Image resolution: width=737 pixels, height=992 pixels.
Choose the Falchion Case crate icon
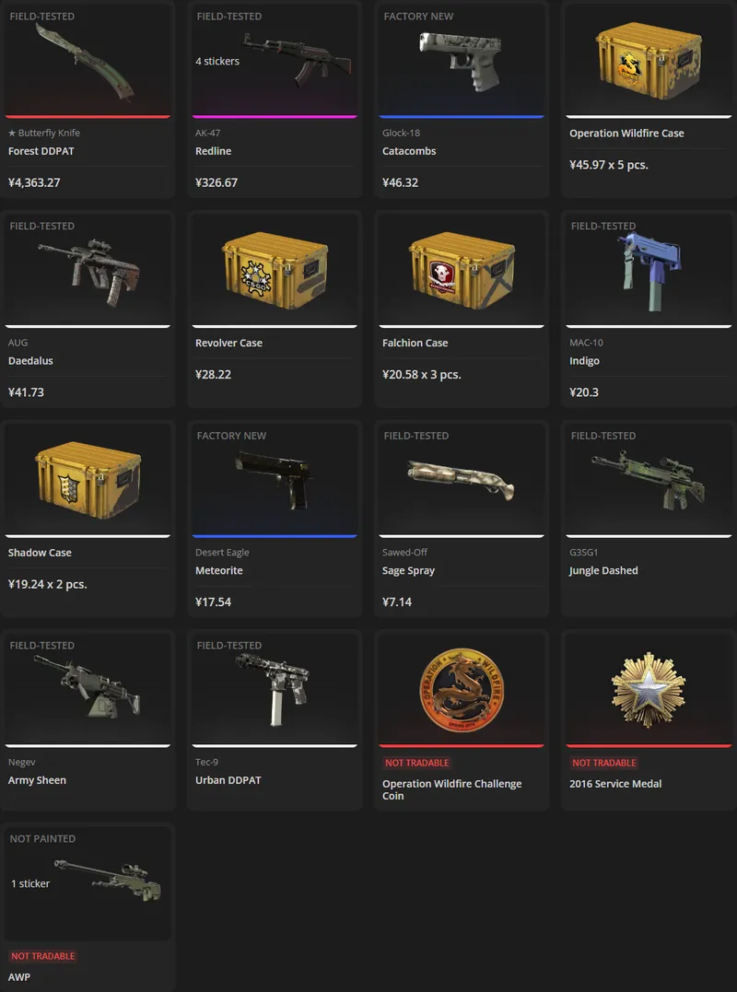point(462,270)
